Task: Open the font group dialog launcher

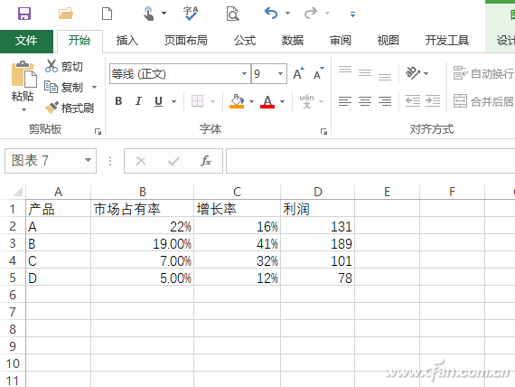Action: coord(323,131)
